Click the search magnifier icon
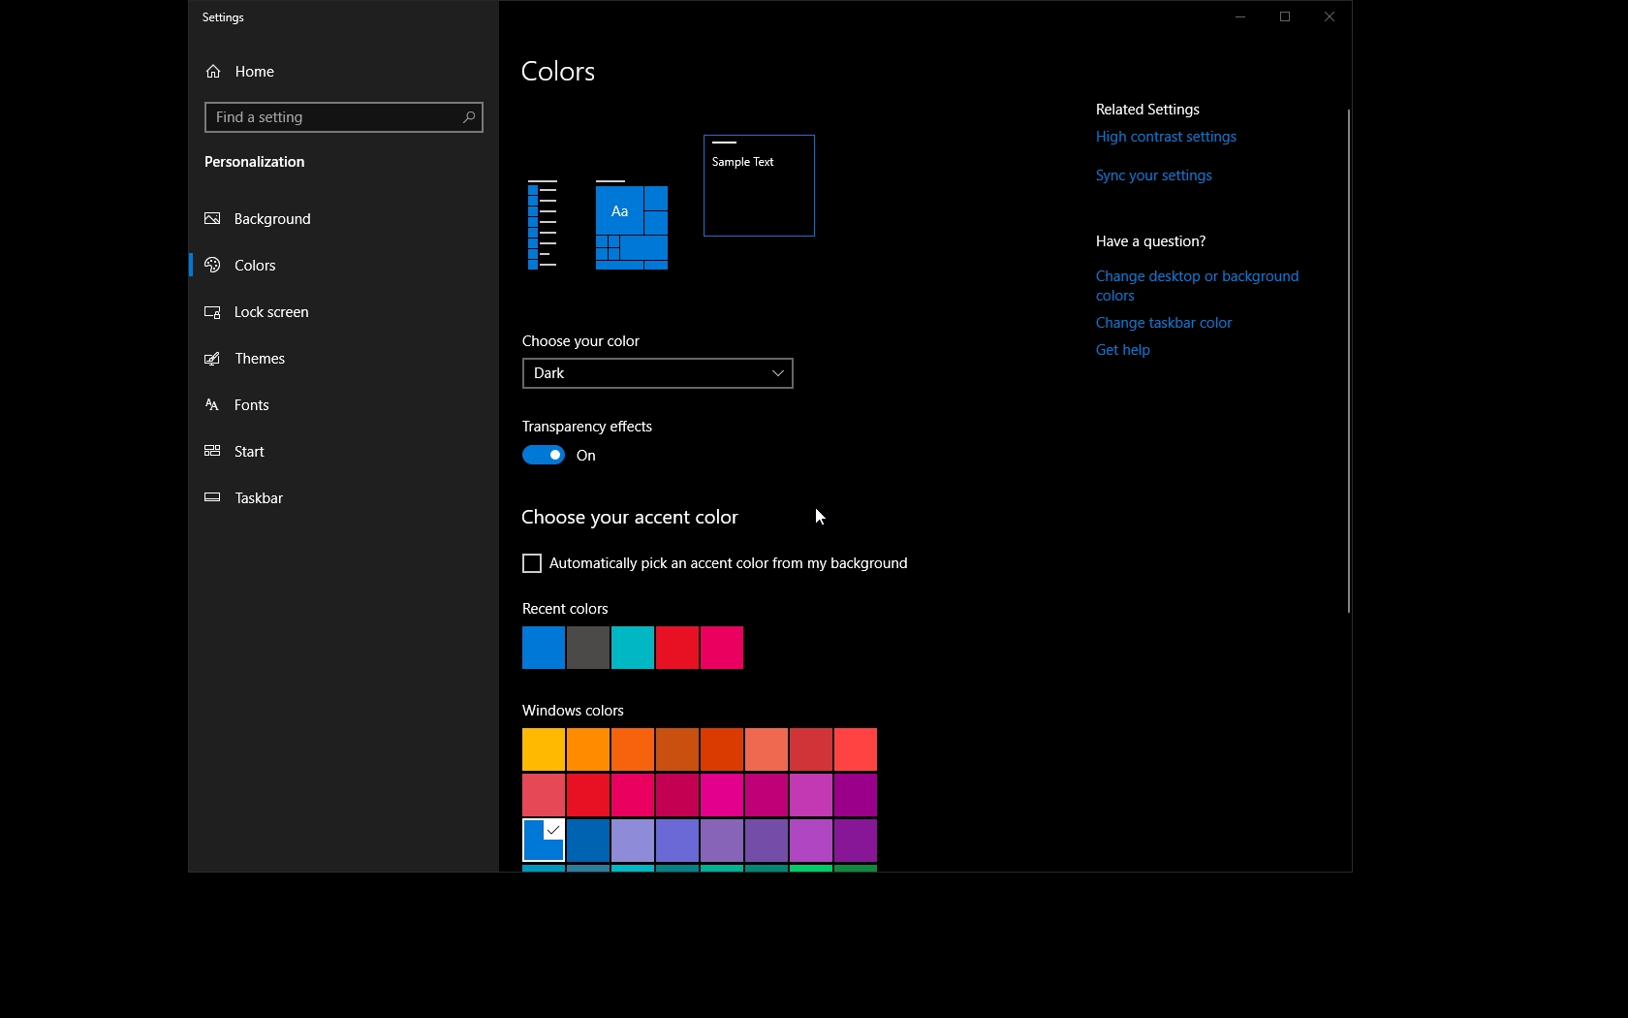This screenshot has height=1018, width=1628. pos(469,117)
